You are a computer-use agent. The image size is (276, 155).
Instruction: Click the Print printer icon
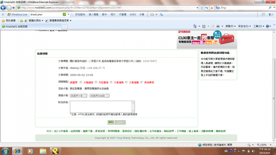[218, 26]
